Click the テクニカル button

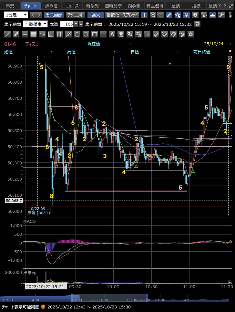click(75, 15)
